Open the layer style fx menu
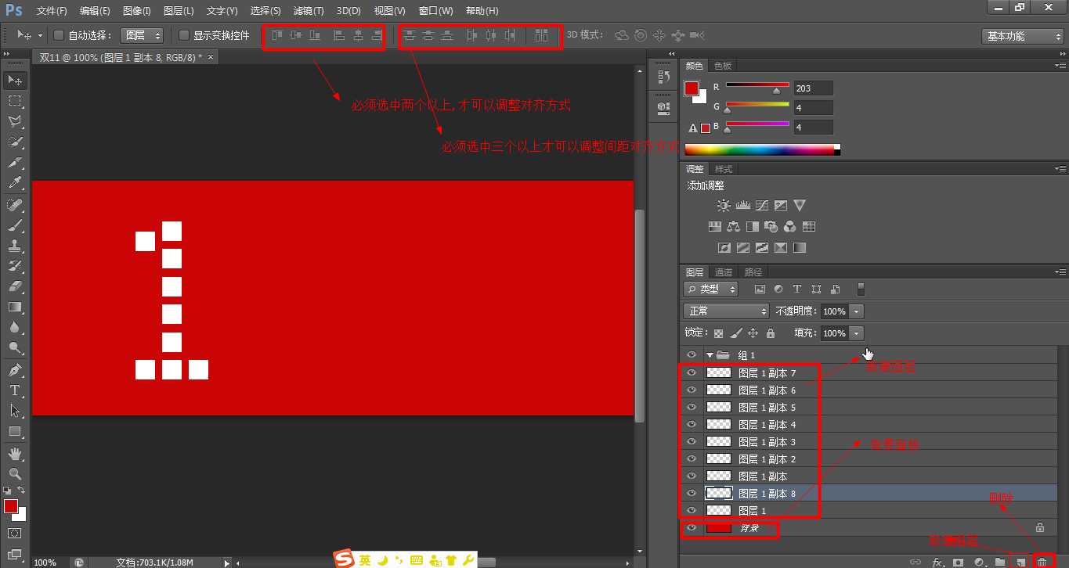1069x568 pixels. (937, 562)
